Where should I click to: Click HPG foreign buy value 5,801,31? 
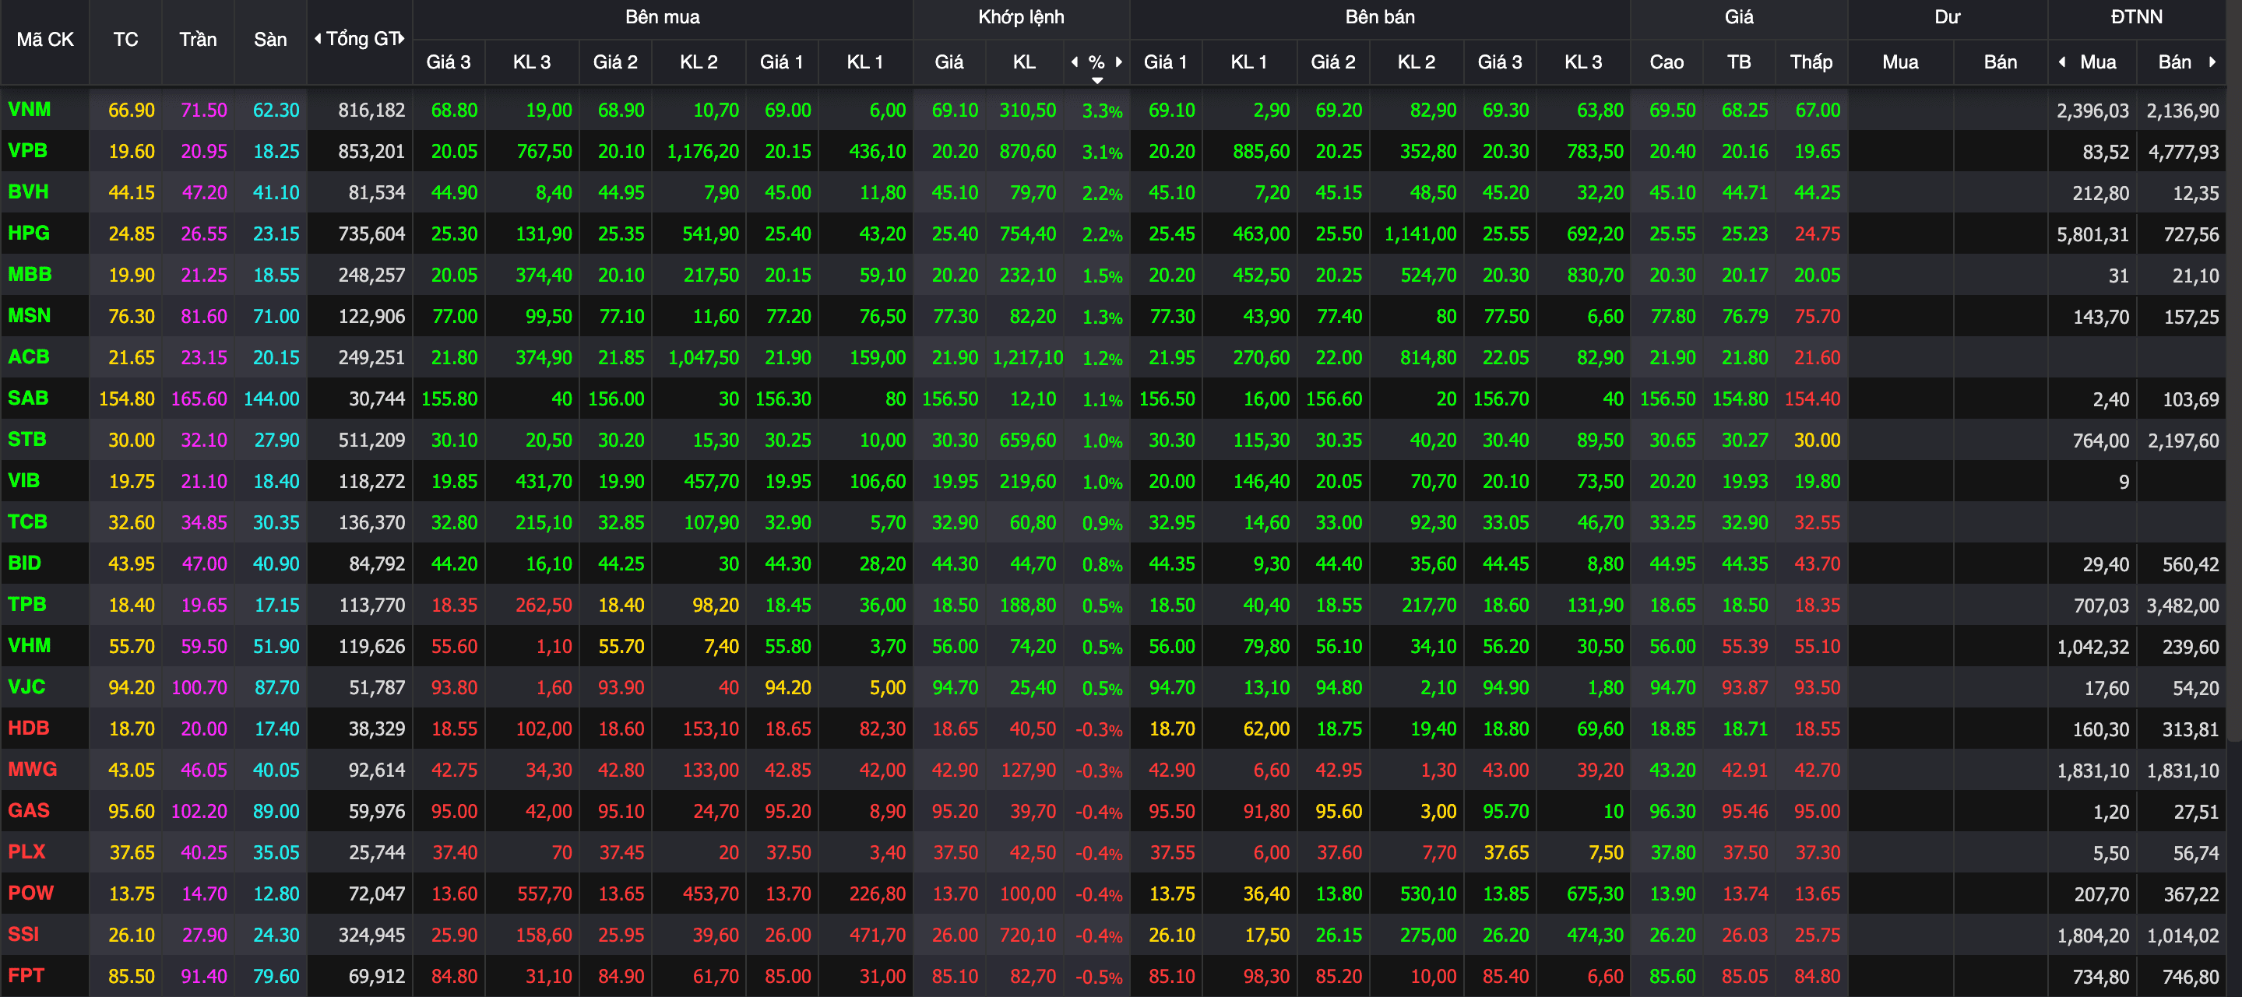pyautogui.click(x=2092, y=234)
